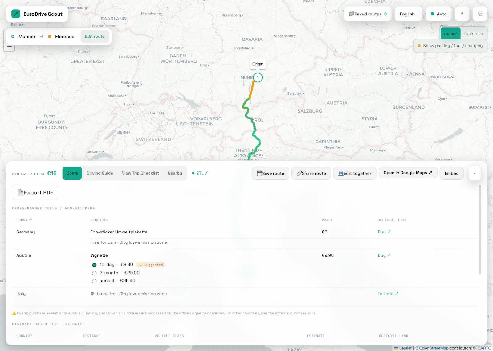Screen dimensions: 493x351
Task: Click 'Eco-sticker Umweltplakette' text
Action: (x=119, y=232)
